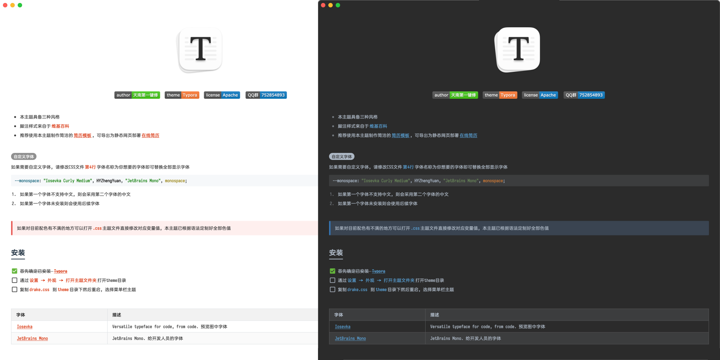Click the '本主题具备三种风格' bullet in light window

pos(40,117)
